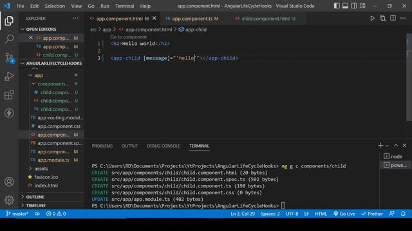Toggle primary sidebar layout icon
Image resolution: width=412 pixels, height=231 pixels.
click(337, 6)
